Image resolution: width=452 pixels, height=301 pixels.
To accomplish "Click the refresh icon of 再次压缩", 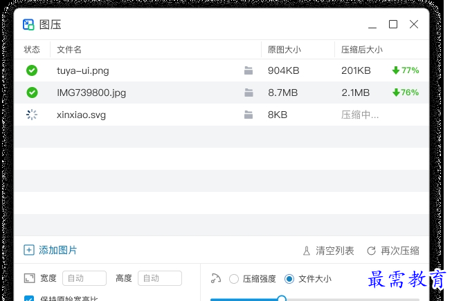I will click(x=371, y=251).
